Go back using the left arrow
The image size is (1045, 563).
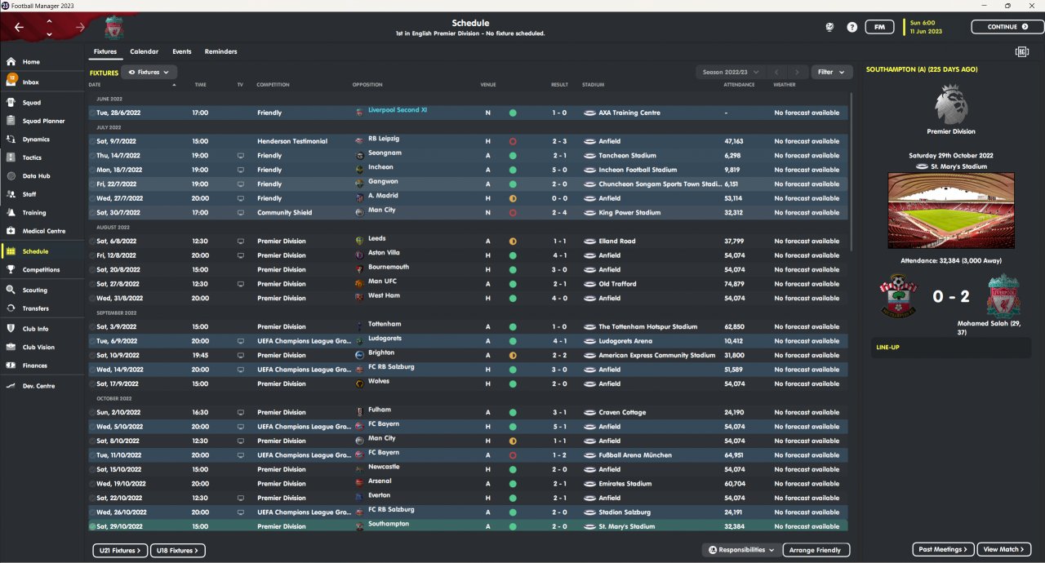(x=19, y=27)
